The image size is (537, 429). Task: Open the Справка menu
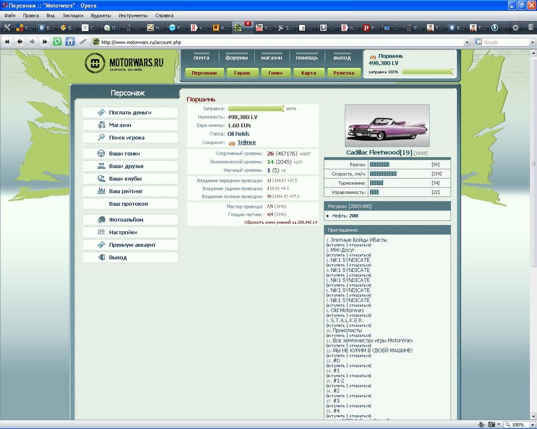click(x=164, y=16)
